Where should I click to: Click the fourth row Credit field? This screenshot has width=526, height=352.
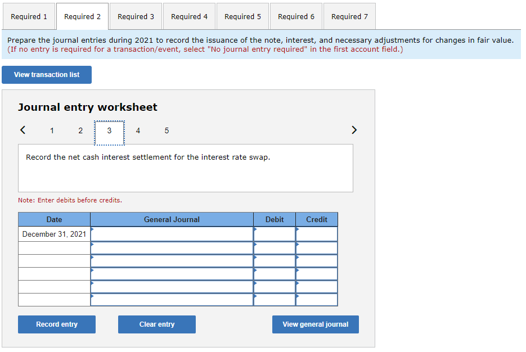pos(317,274)
